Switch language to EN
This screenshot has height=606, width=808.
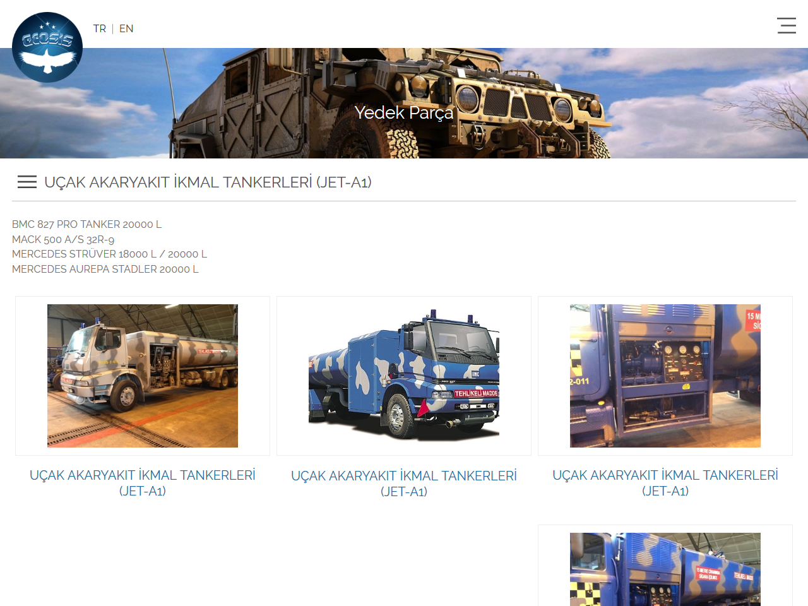(x=126, y=28)
